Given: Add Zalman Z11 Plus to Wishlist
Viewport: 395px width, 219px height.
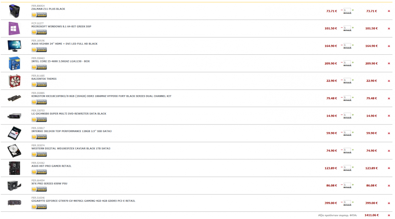Looking at the screenshot, I should (39, 15).
